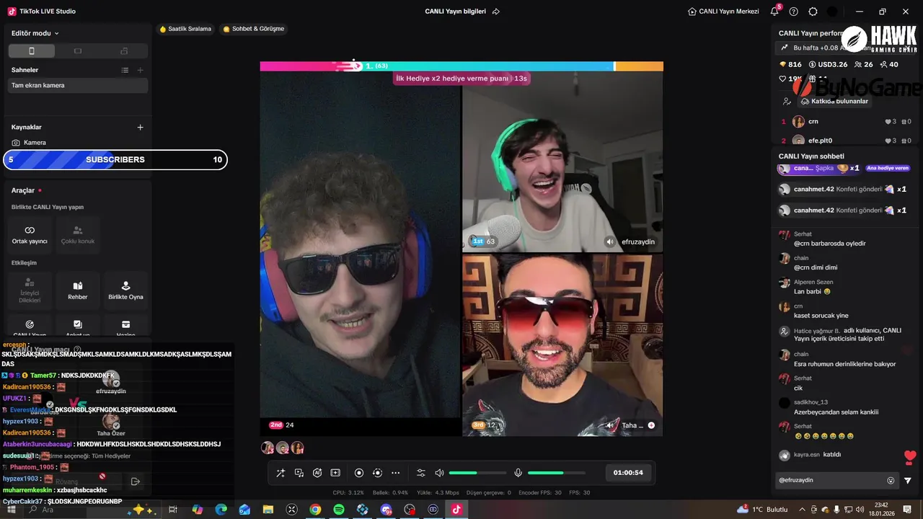Click the gift battle progress bar
The image size is (923, 519).
tap(461, 66)
